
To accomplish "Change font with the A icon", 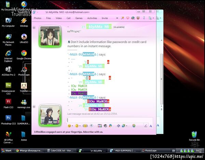I will (x=151, y=126).
